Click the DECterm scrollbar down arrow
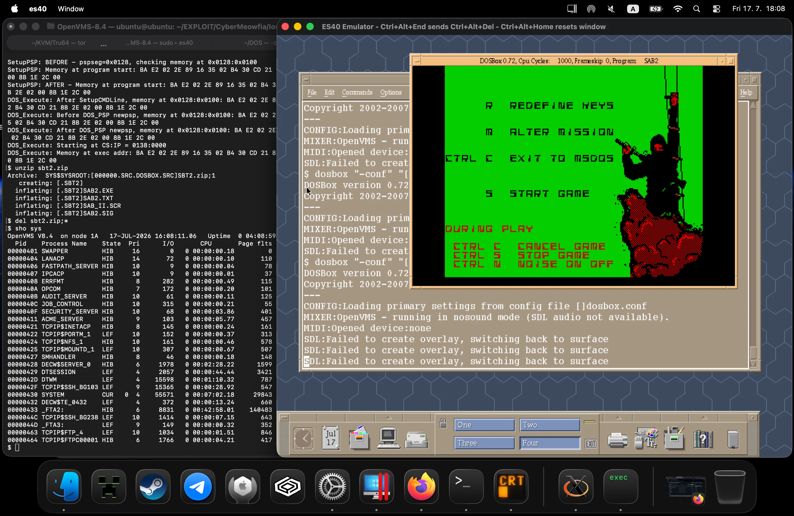Viewport: 794px width, 516px height. tap(753, 363)
